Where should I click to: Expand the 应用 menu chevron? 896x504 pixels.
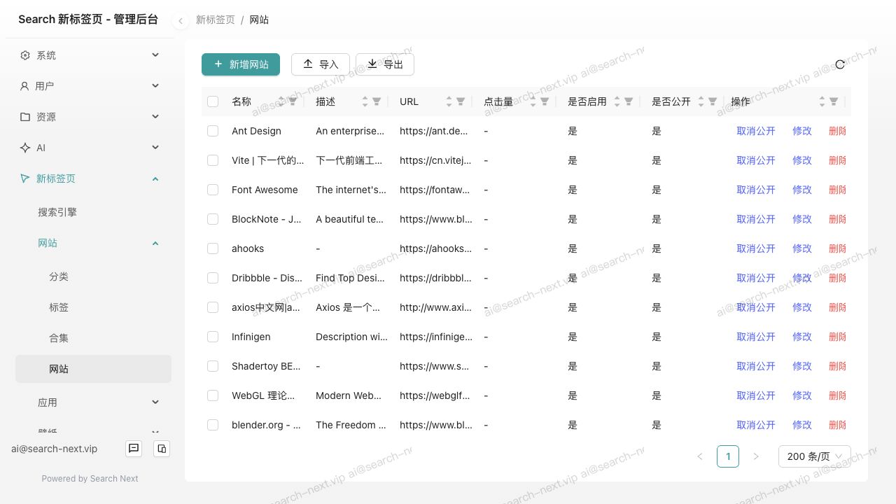tap(155, 402)
